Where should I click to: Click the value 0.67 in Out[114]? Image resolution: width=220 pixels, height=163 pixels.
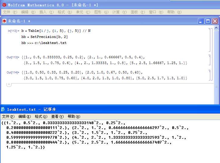pyautogui.click(x=111, y=72)
